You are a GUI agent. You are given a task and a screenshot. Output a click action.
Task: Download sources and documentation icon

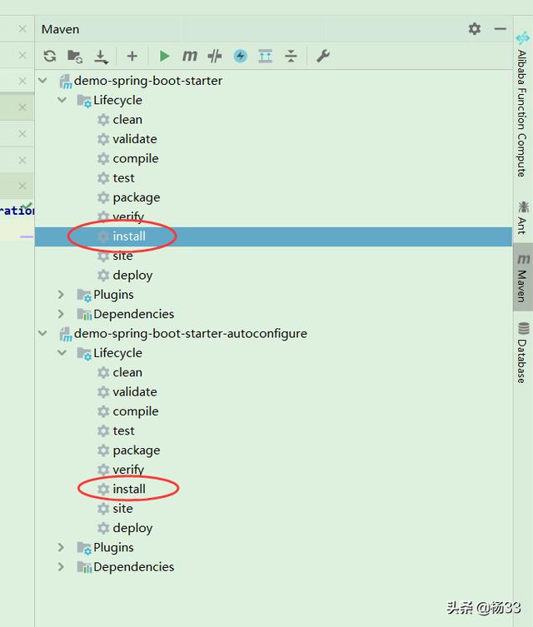point(101,57)
